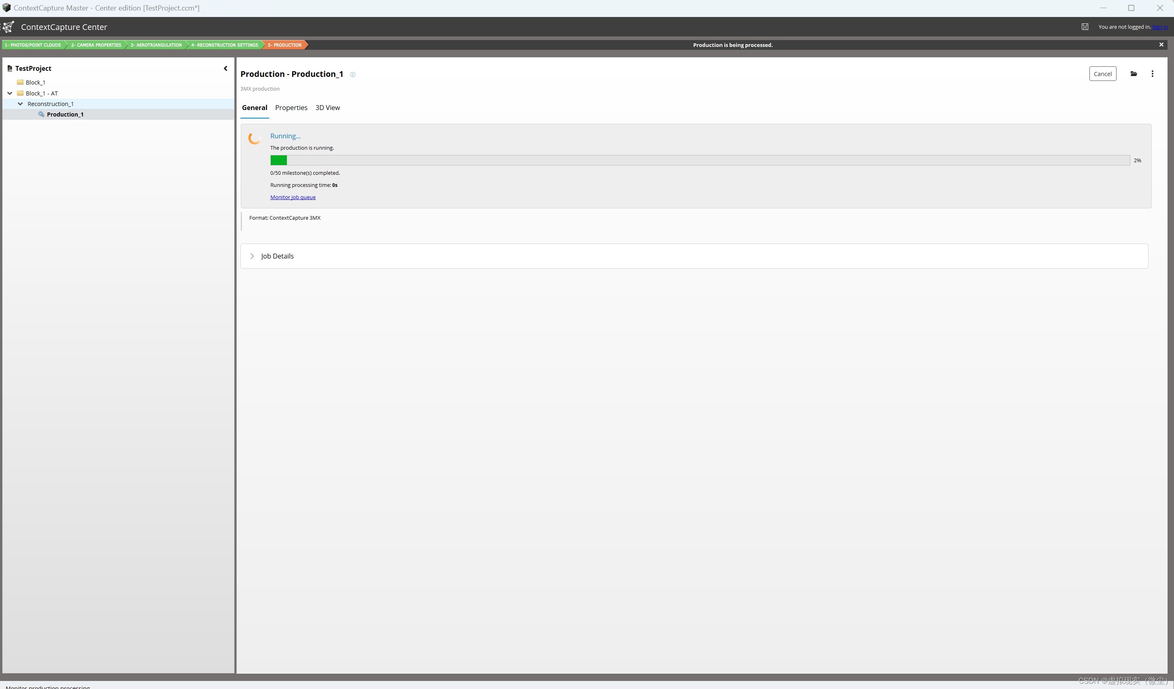1174x689 pixels.
Task: Dismiss the production processing notification bar
Action: point(1161,45)
